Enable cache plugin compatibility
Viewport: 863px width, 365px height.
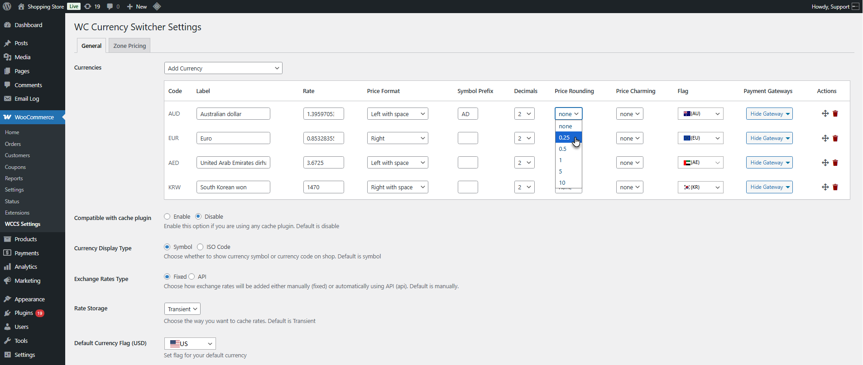click(x=167, y=216)
